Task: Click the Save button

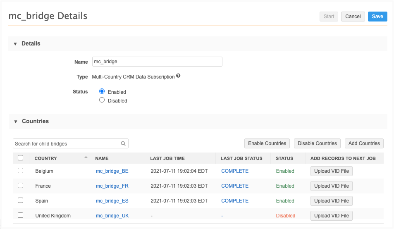Action: 377,17
